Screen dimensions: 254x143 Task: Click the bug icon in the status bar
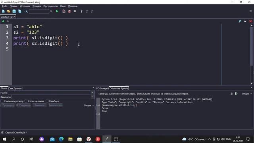point(2,132)
